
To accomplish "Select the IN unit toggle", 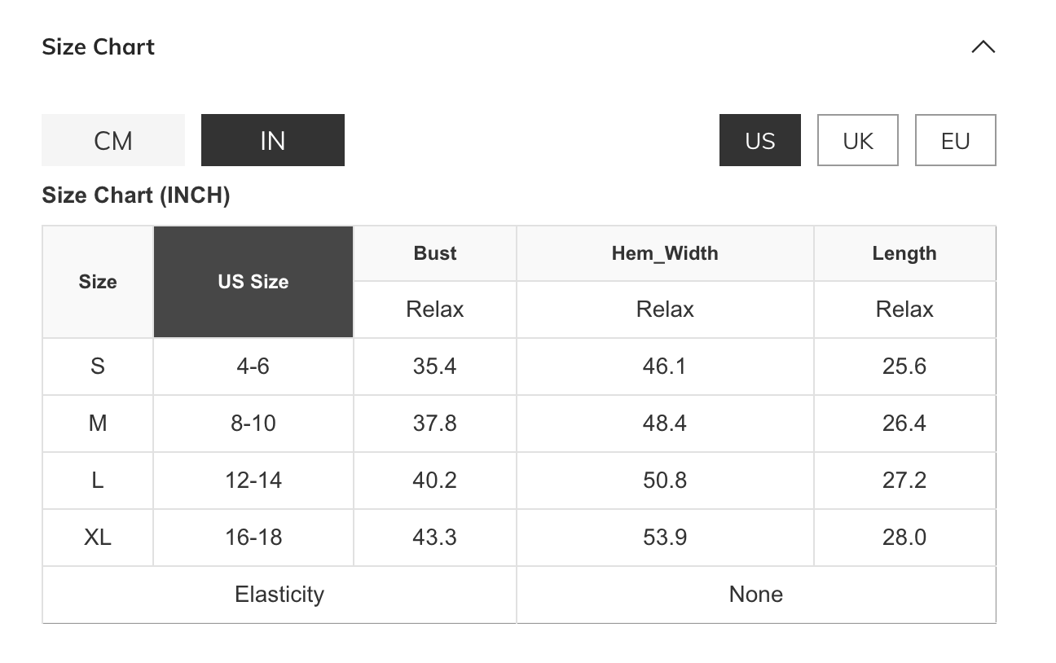I will pyautogui.click(x=272, y=140).
